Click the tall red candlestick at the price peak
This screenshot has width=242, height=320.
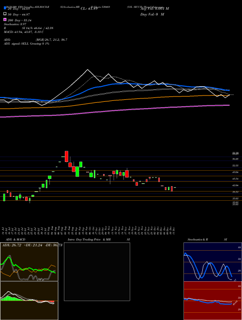coord(66,156)
